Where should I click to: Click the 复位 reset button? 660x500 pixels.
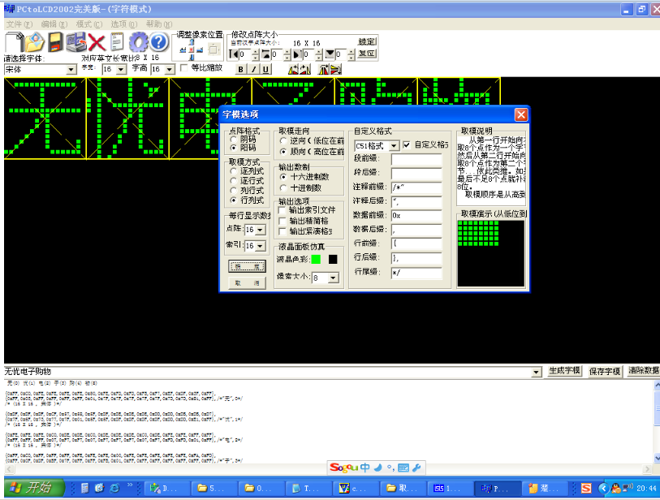coord(367,54)
